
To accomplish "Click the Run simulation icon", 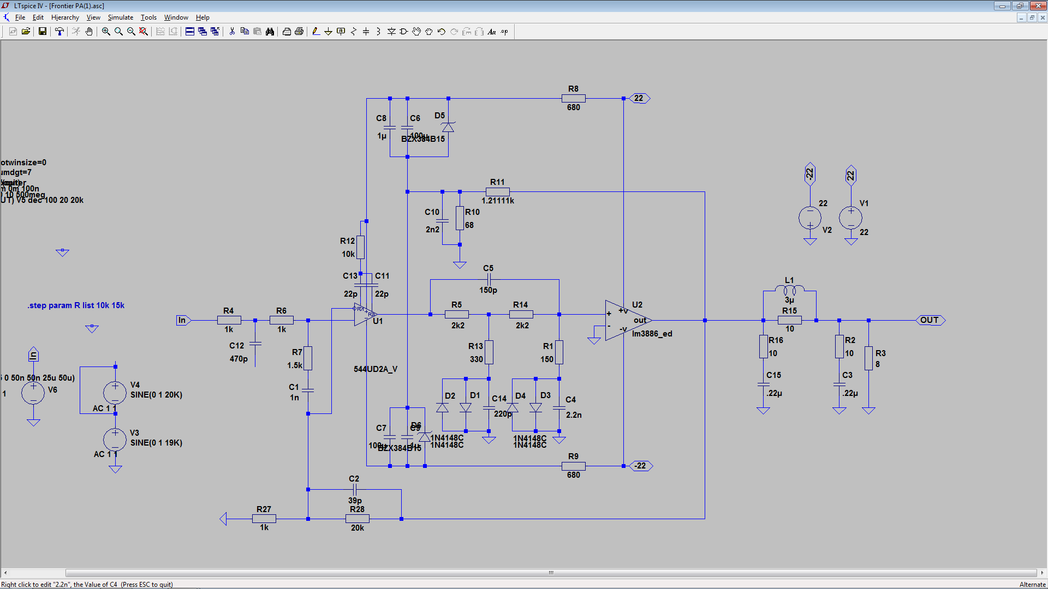I will [76, 32].
